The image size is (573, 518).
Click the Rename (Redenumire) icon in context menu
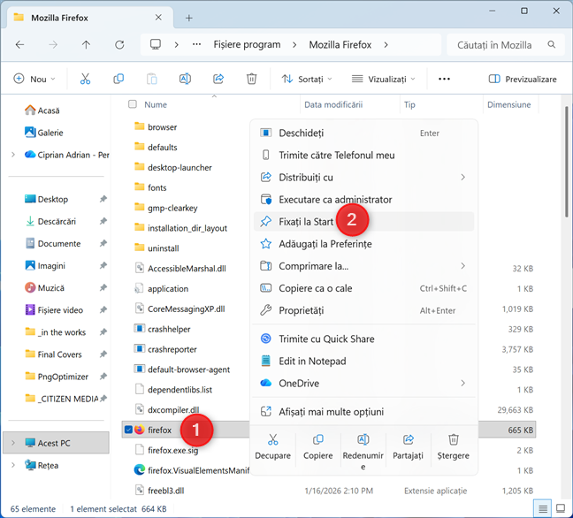[363, 439]
